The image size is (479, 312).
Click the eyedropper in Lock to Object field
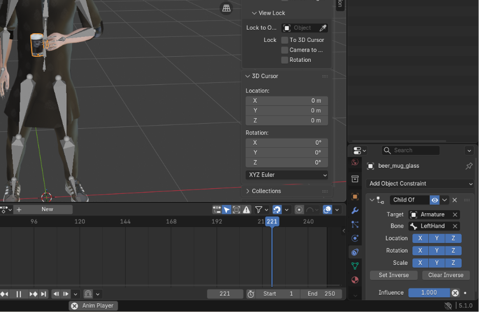(322, 28)
